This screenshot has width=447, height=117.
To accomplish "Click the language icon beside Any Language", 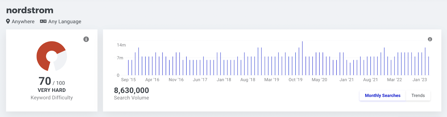I will tap(43, 21).
